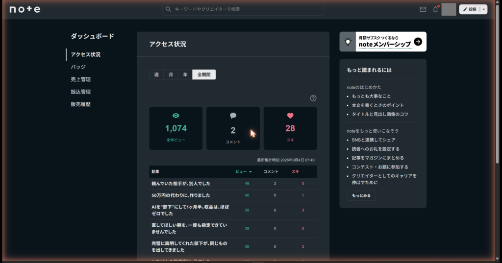Open タイトルと見出し画像のコツ link
The height and width of the screenshot is (263, 502).
(380, 114)
